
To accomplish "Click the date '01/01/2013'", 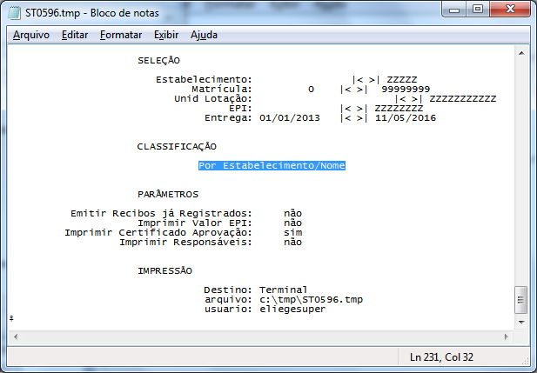I will point(290,118).
